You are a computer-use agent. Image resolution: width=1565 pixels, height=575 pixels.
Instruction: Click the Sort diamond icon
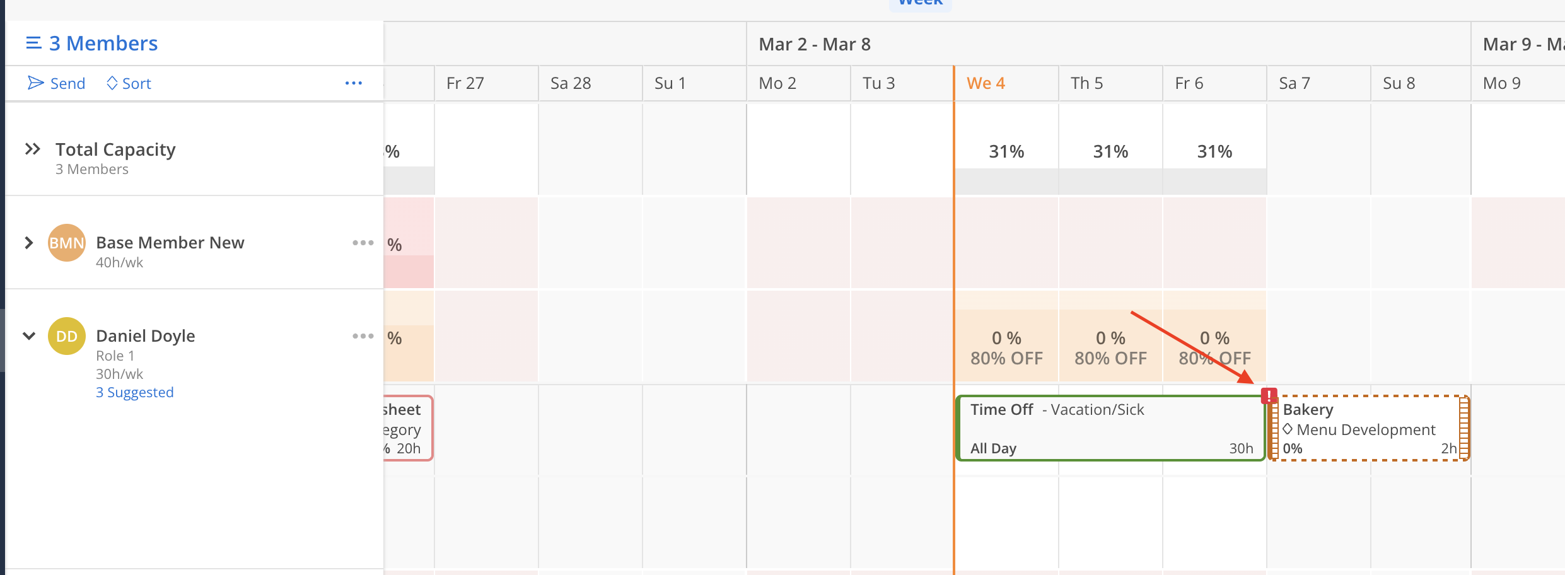(x=112, y=83)
